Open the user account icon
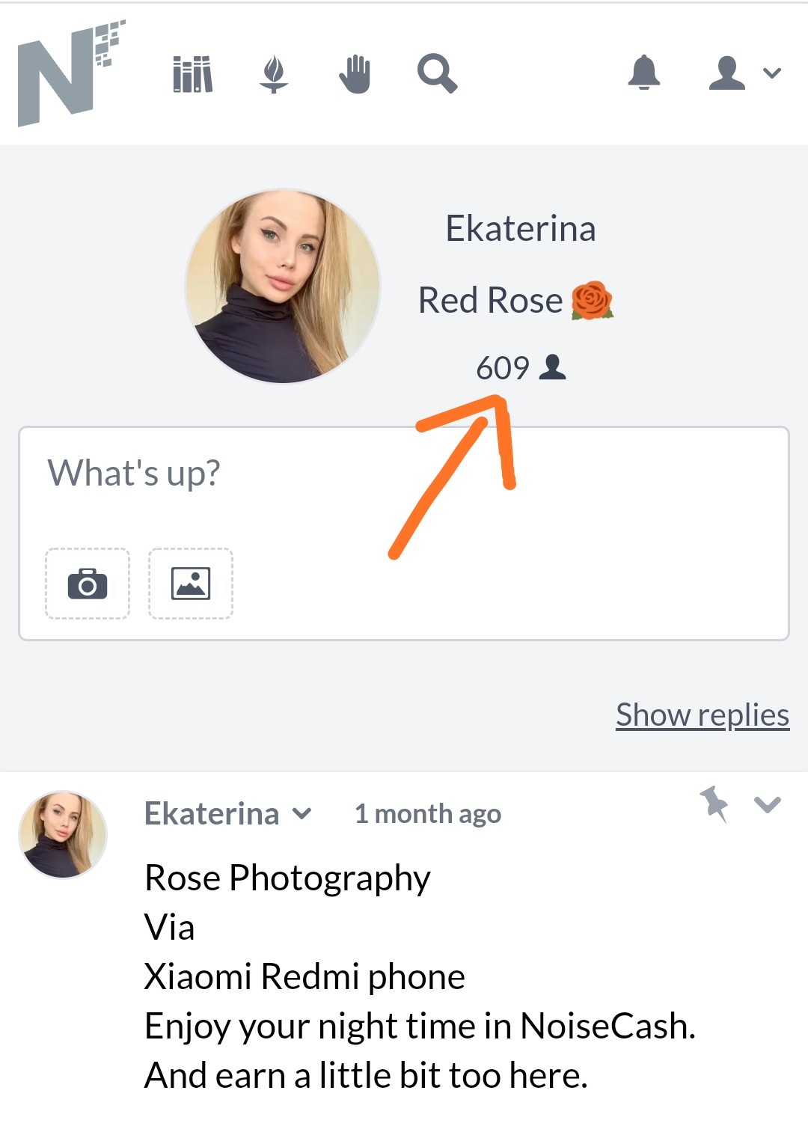 [726, 73]
